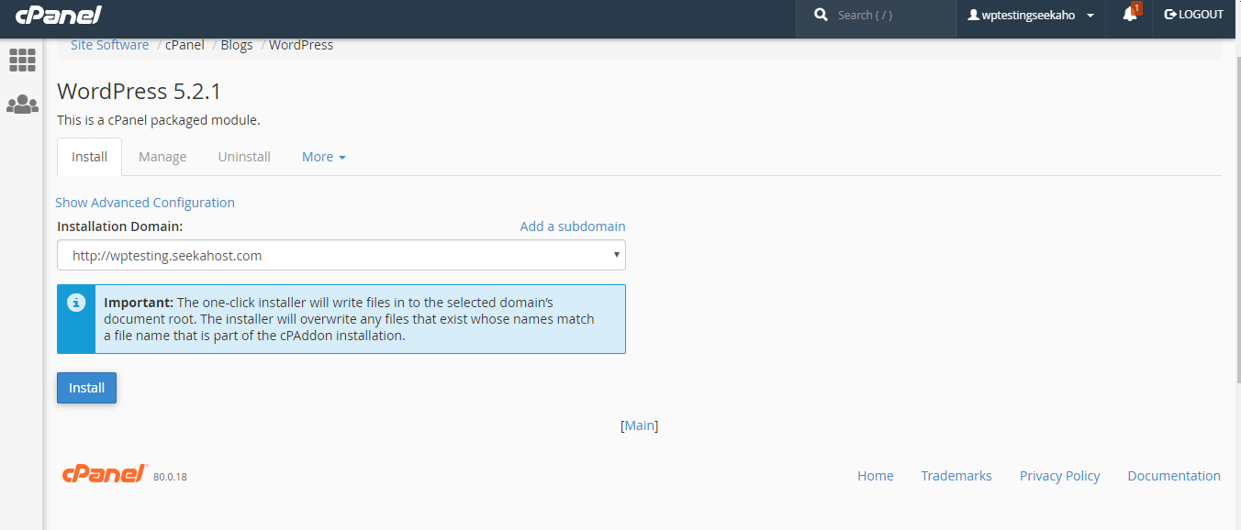1241x530 pixels.
Task: Click the blue Install button
Action: coord(86,388)
